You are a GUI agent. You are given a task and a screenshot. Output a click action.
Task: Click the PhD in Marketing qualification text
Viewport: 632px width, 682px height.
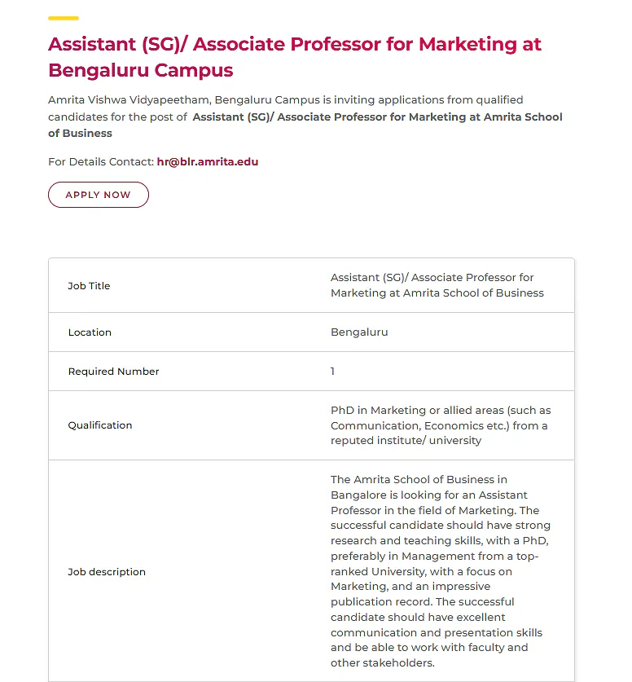tap(441, 425)
